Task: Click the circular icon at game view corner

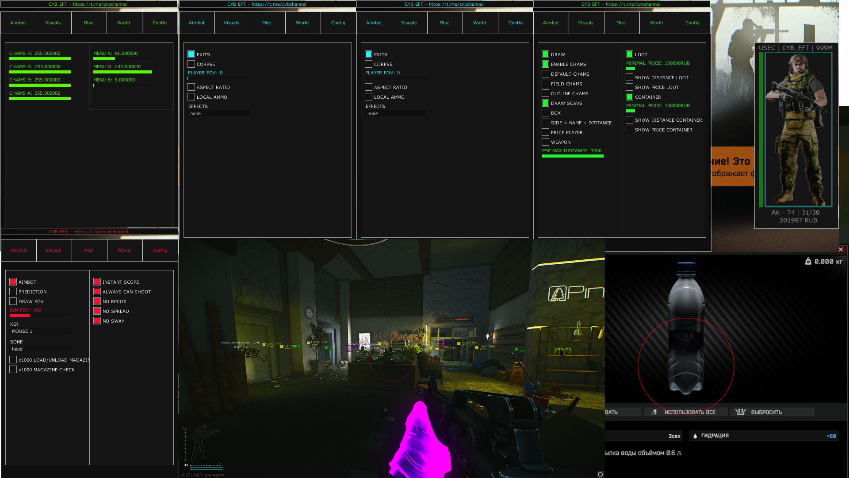Action: tap(600, 474)
